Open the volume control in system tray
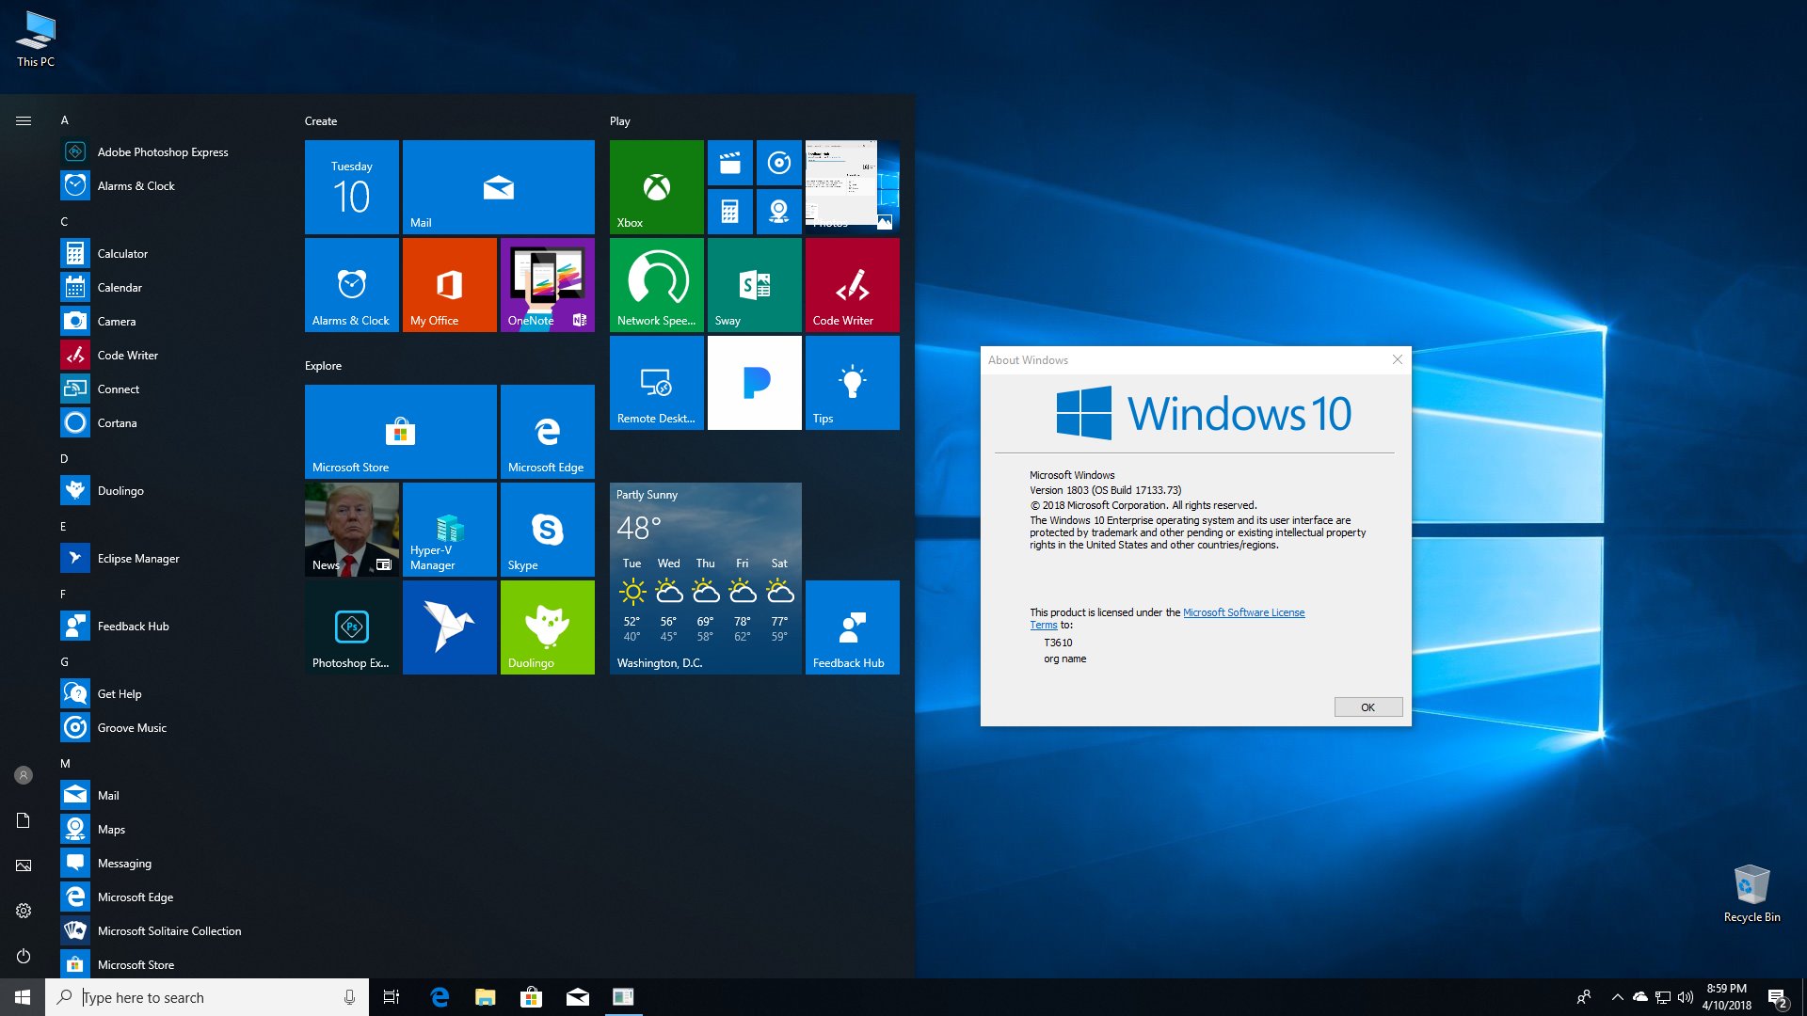This screenshot has height=1016, width=1807. point(1686,997)
